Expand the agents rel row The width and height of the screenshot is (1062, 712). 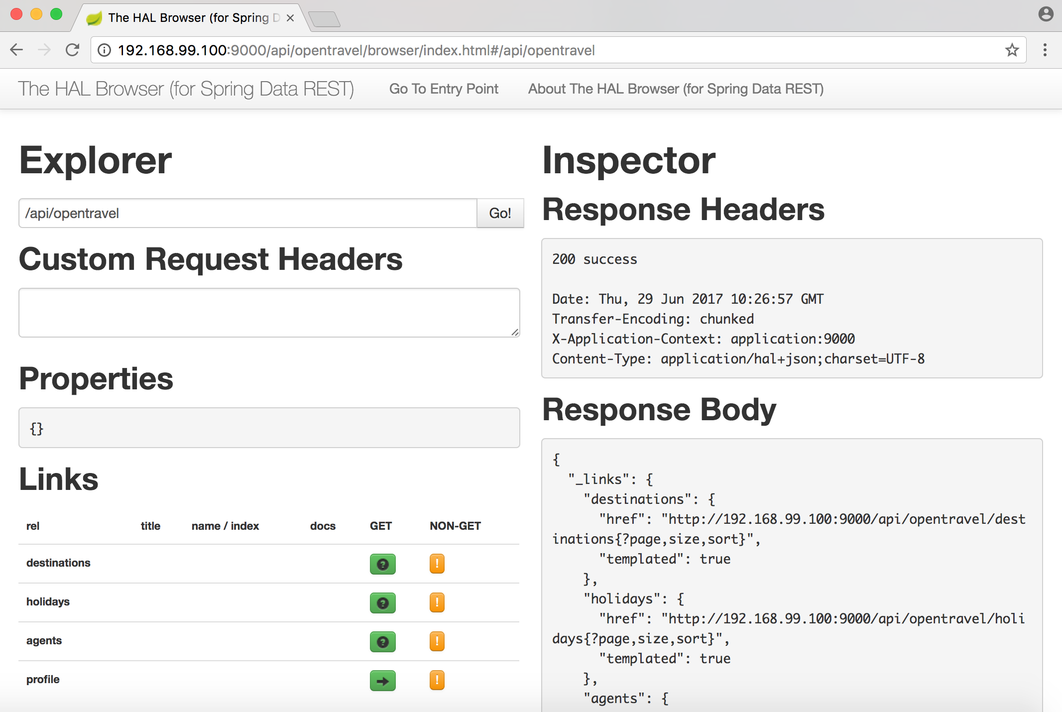point(384,640)
